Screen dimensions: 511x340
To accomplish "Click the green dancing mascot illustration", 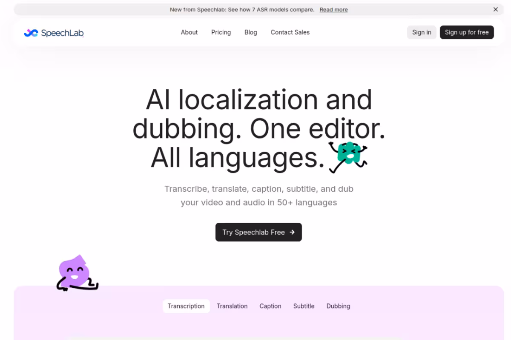I will (347, 157).
